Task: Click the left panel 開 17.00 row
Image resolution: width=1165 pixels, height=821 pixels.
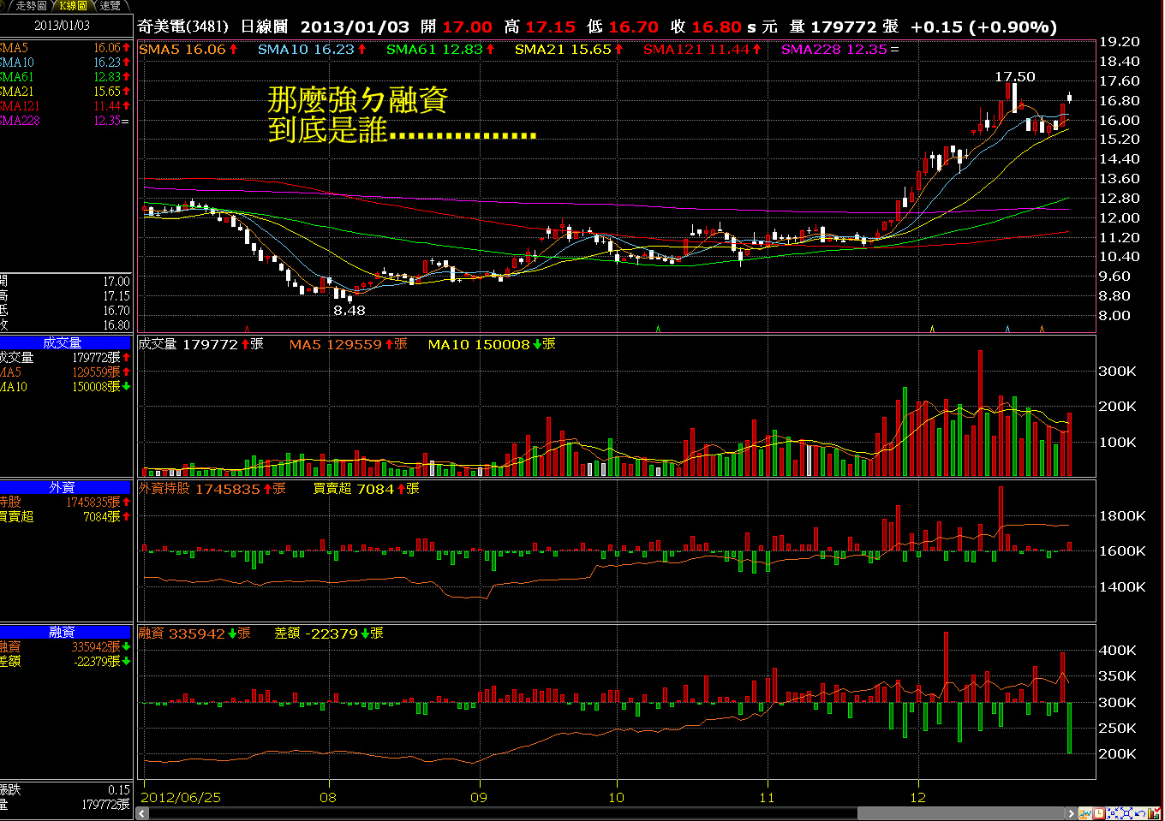Action: coord(65,282)
